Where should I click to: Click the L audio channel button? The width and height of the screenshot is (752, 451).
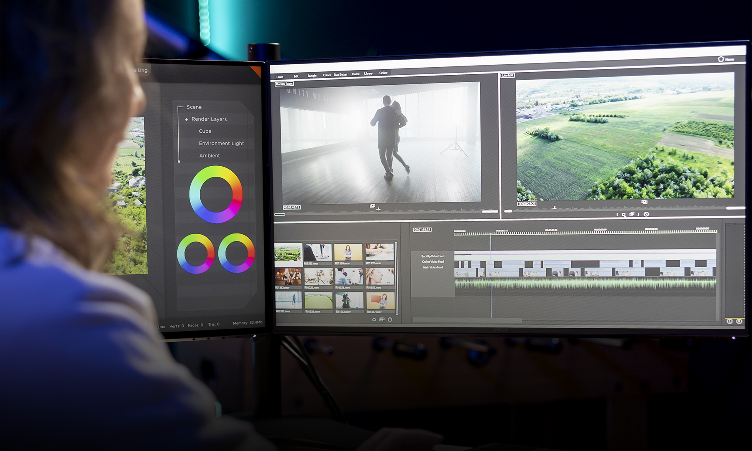(729, 321)
